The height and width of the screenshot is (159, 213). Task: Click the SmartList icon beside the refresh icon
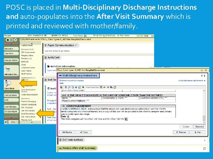(x=111, y=87)
